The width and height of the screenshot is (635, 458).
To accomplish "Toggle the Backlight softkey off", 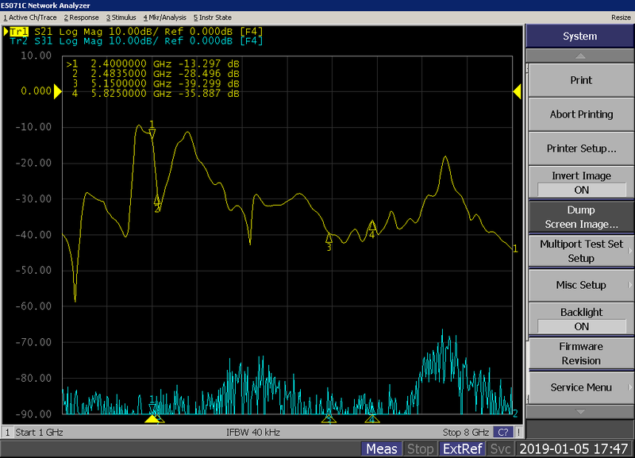I will (580, 317).
